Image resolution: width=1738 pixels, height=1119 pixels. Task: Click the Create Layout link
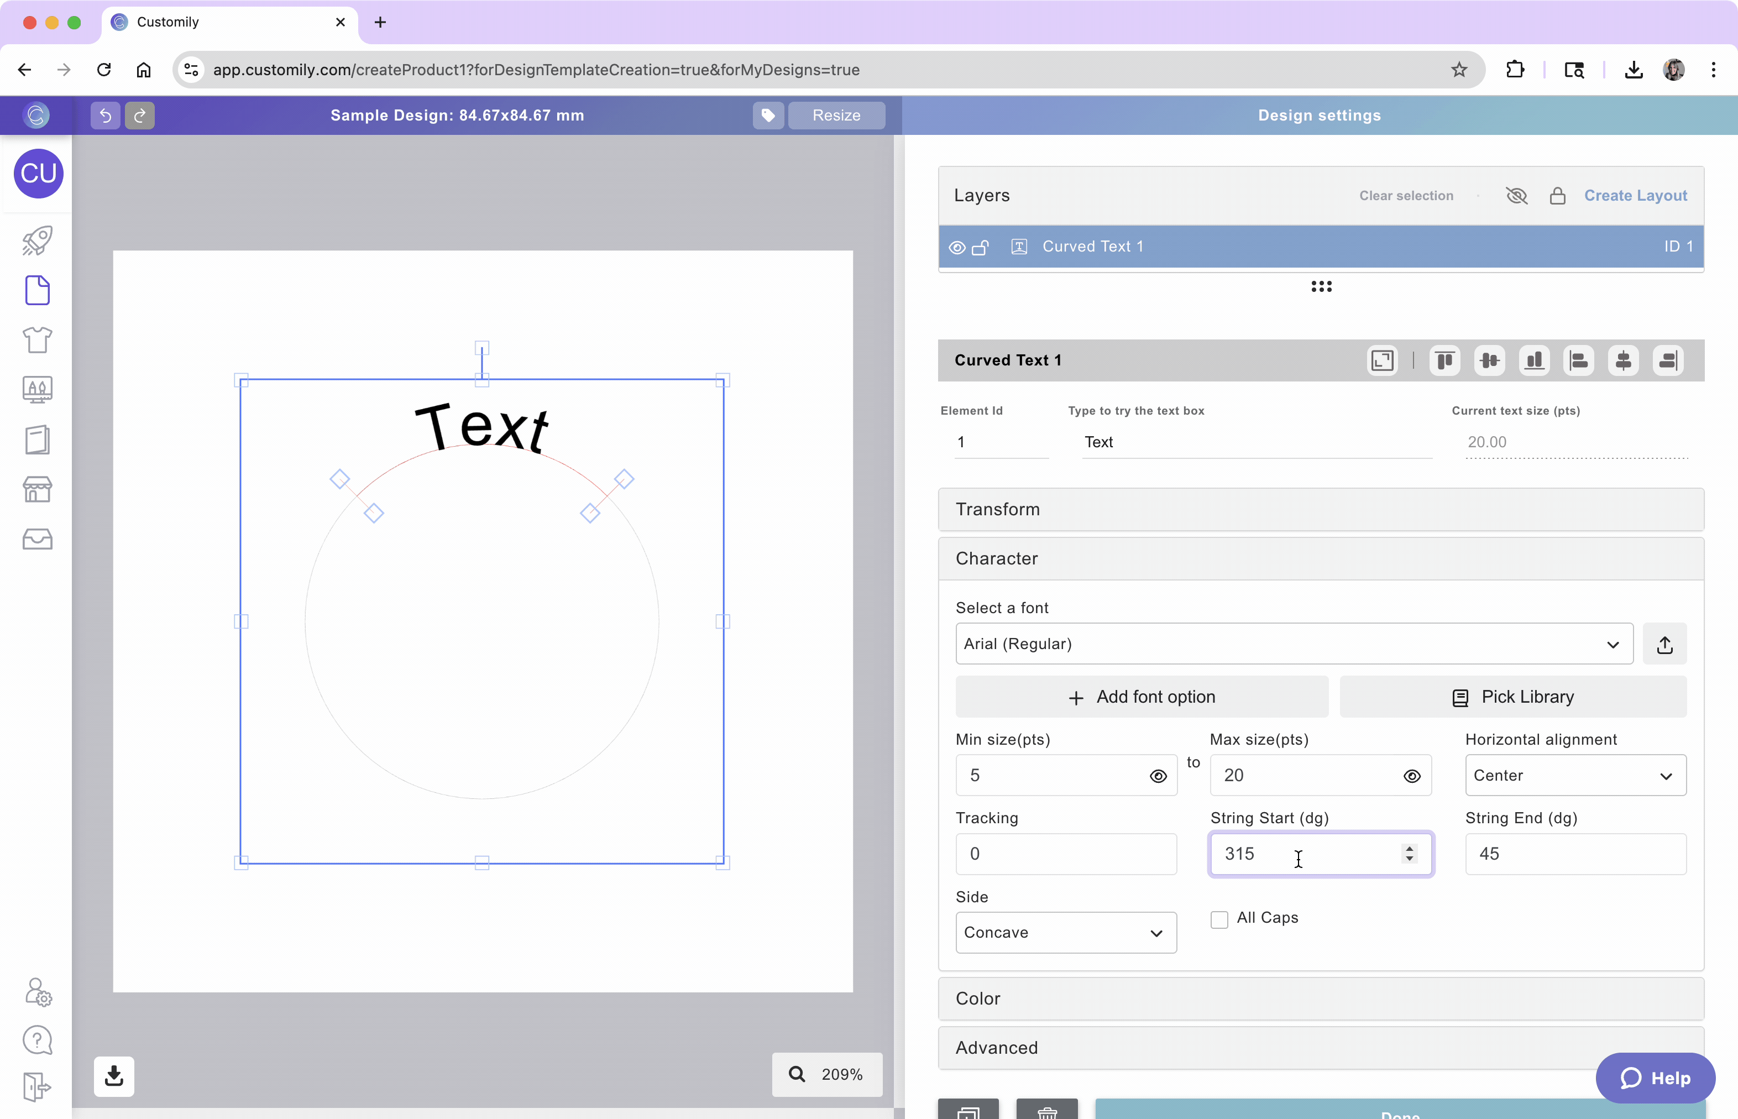[x=1635, y=196]
